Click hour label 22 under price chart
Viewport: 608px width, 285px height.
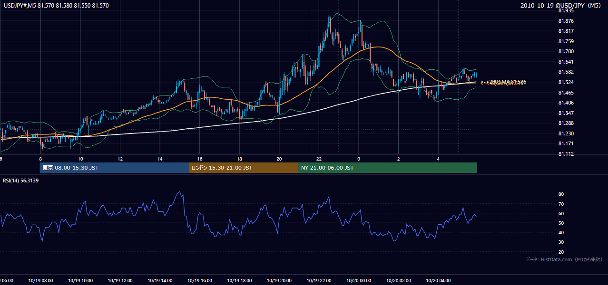click(319, 159)
